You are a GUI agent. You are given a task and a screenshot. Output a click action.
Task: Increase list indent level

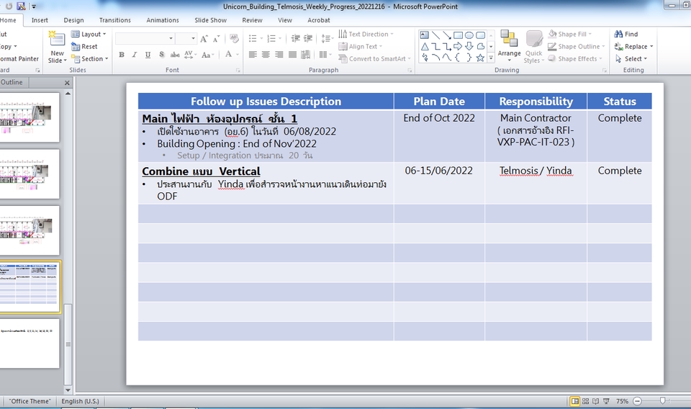pos(308,39)
